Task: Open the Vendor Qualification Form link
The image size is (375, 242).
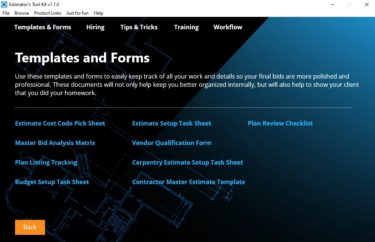Action: click(172, 143)
